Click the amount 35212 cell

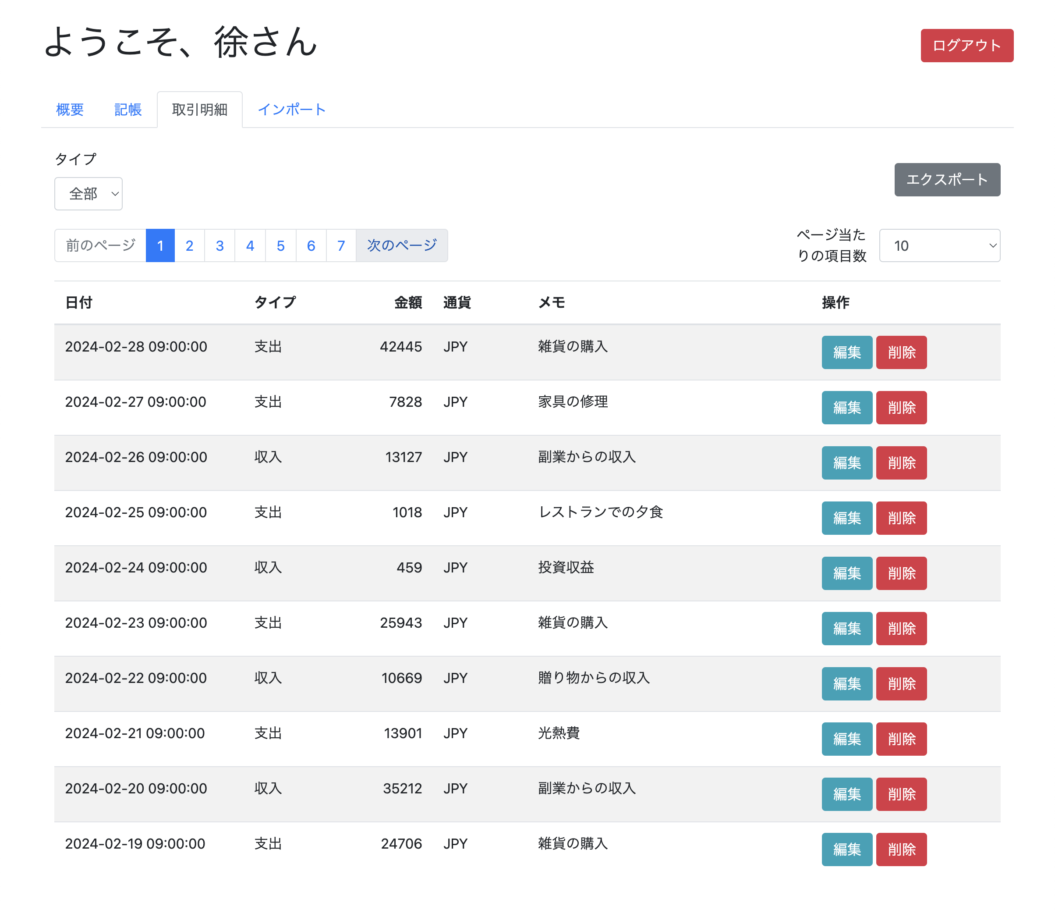[x=402, y=789]
